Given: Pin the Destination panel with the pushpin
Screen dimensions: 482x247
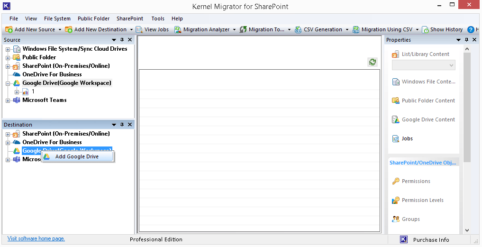Looking at the screenshot, I should point(122,125).
